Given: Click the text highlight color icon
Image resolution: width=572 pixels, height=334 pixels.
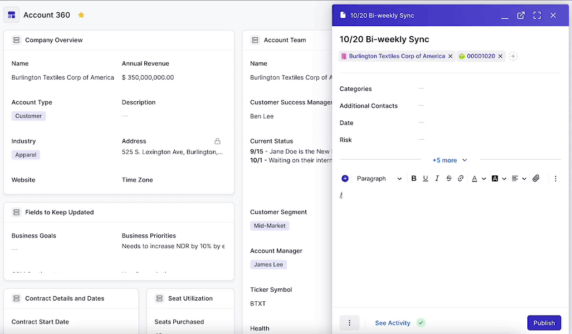Looking at the screenshot, I should 495,178.
